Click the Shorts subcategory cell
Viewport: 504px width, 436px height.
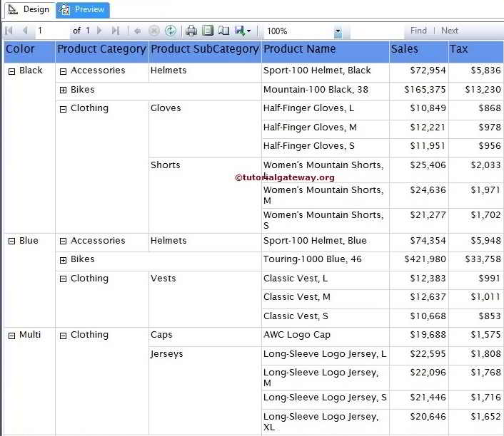pos(205,195)
